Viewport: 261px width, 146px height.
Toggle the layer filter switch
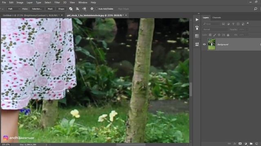point(248,24)
